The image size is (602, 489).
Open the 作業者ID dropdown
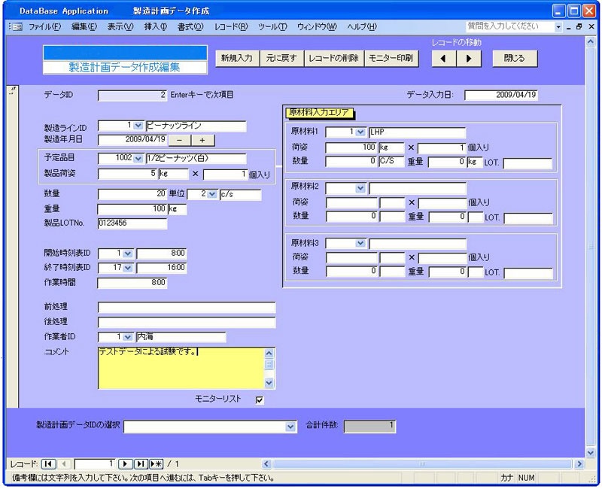coord(128,337)
